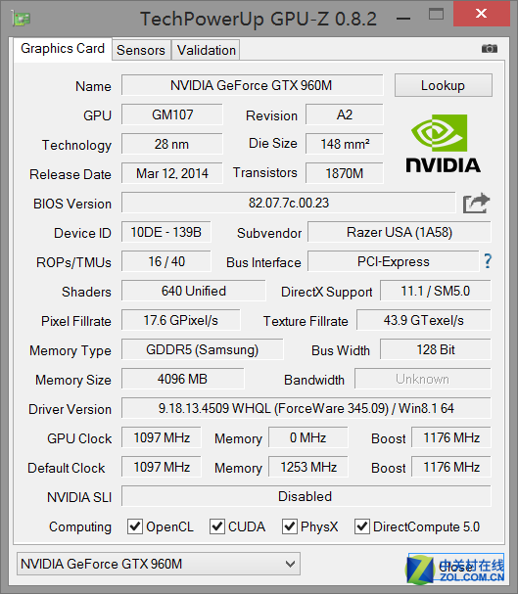This screenshot has width=518, height=594.
Task: Maximize the GPU-Z window
Action: (x=436, y=15)
